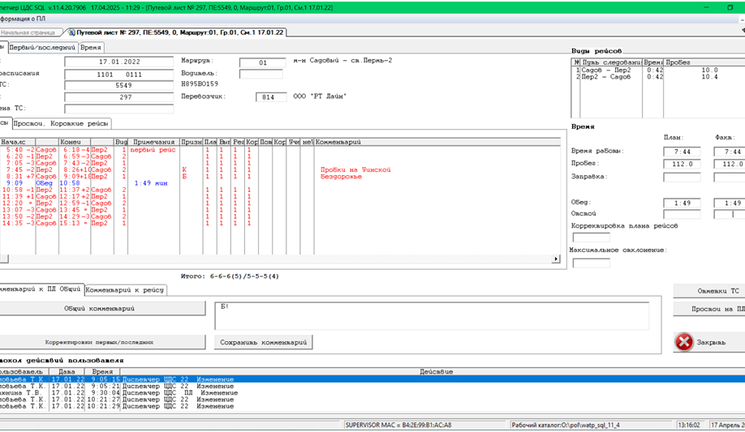
Task: Click the status bar clock 13:16:02
Action: click(x=689, y=426)
